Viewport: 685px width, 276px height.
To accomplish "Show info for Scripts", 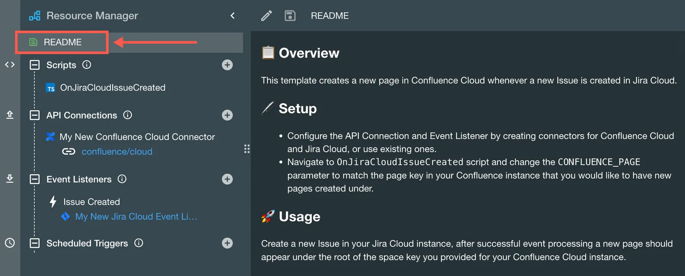I will coord(87,65).
